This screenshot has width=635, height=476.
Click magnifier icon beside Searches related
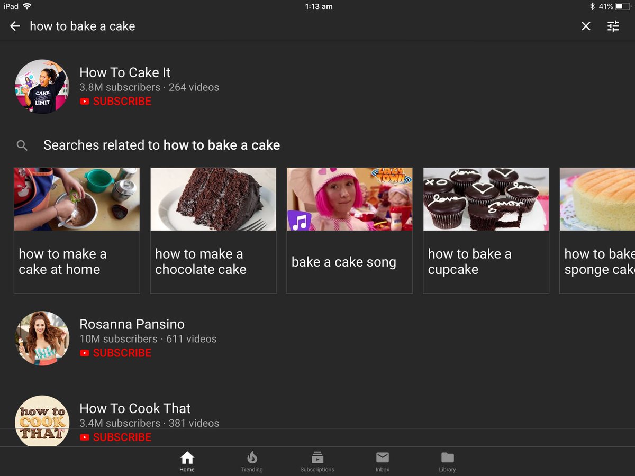(x=22, y=145)
